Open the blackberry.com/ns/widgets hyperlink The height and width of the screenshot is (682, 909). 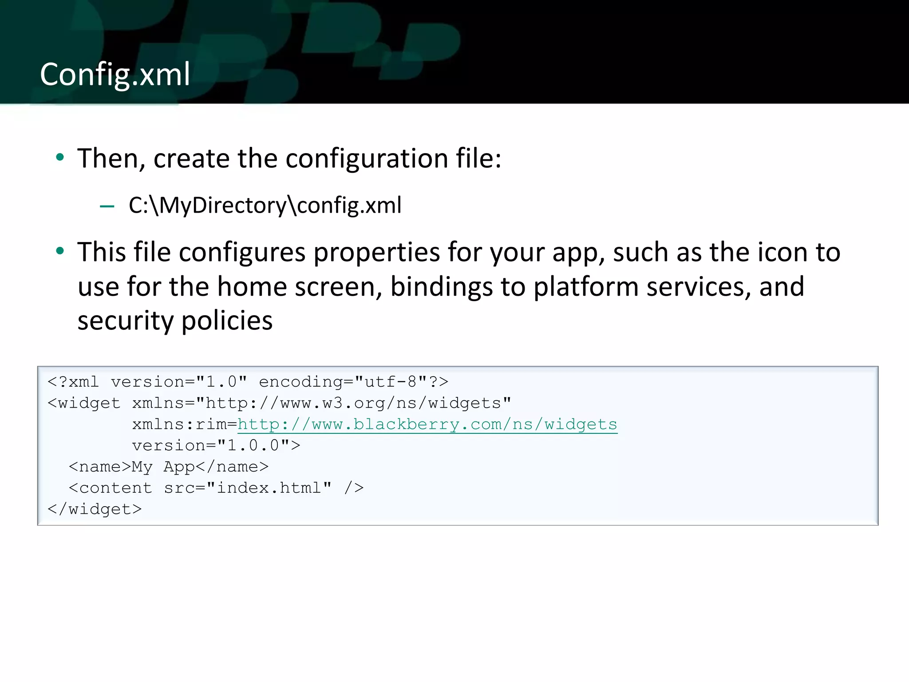pos(427,424)
